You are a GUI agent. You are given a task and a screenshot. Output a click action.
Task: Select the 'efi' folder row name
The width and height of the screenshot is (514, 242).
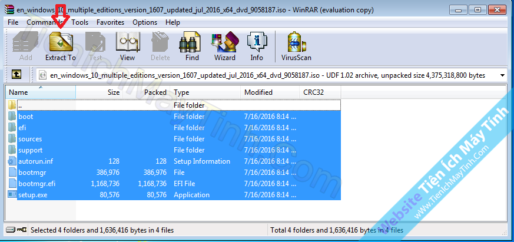coord(22,128)
